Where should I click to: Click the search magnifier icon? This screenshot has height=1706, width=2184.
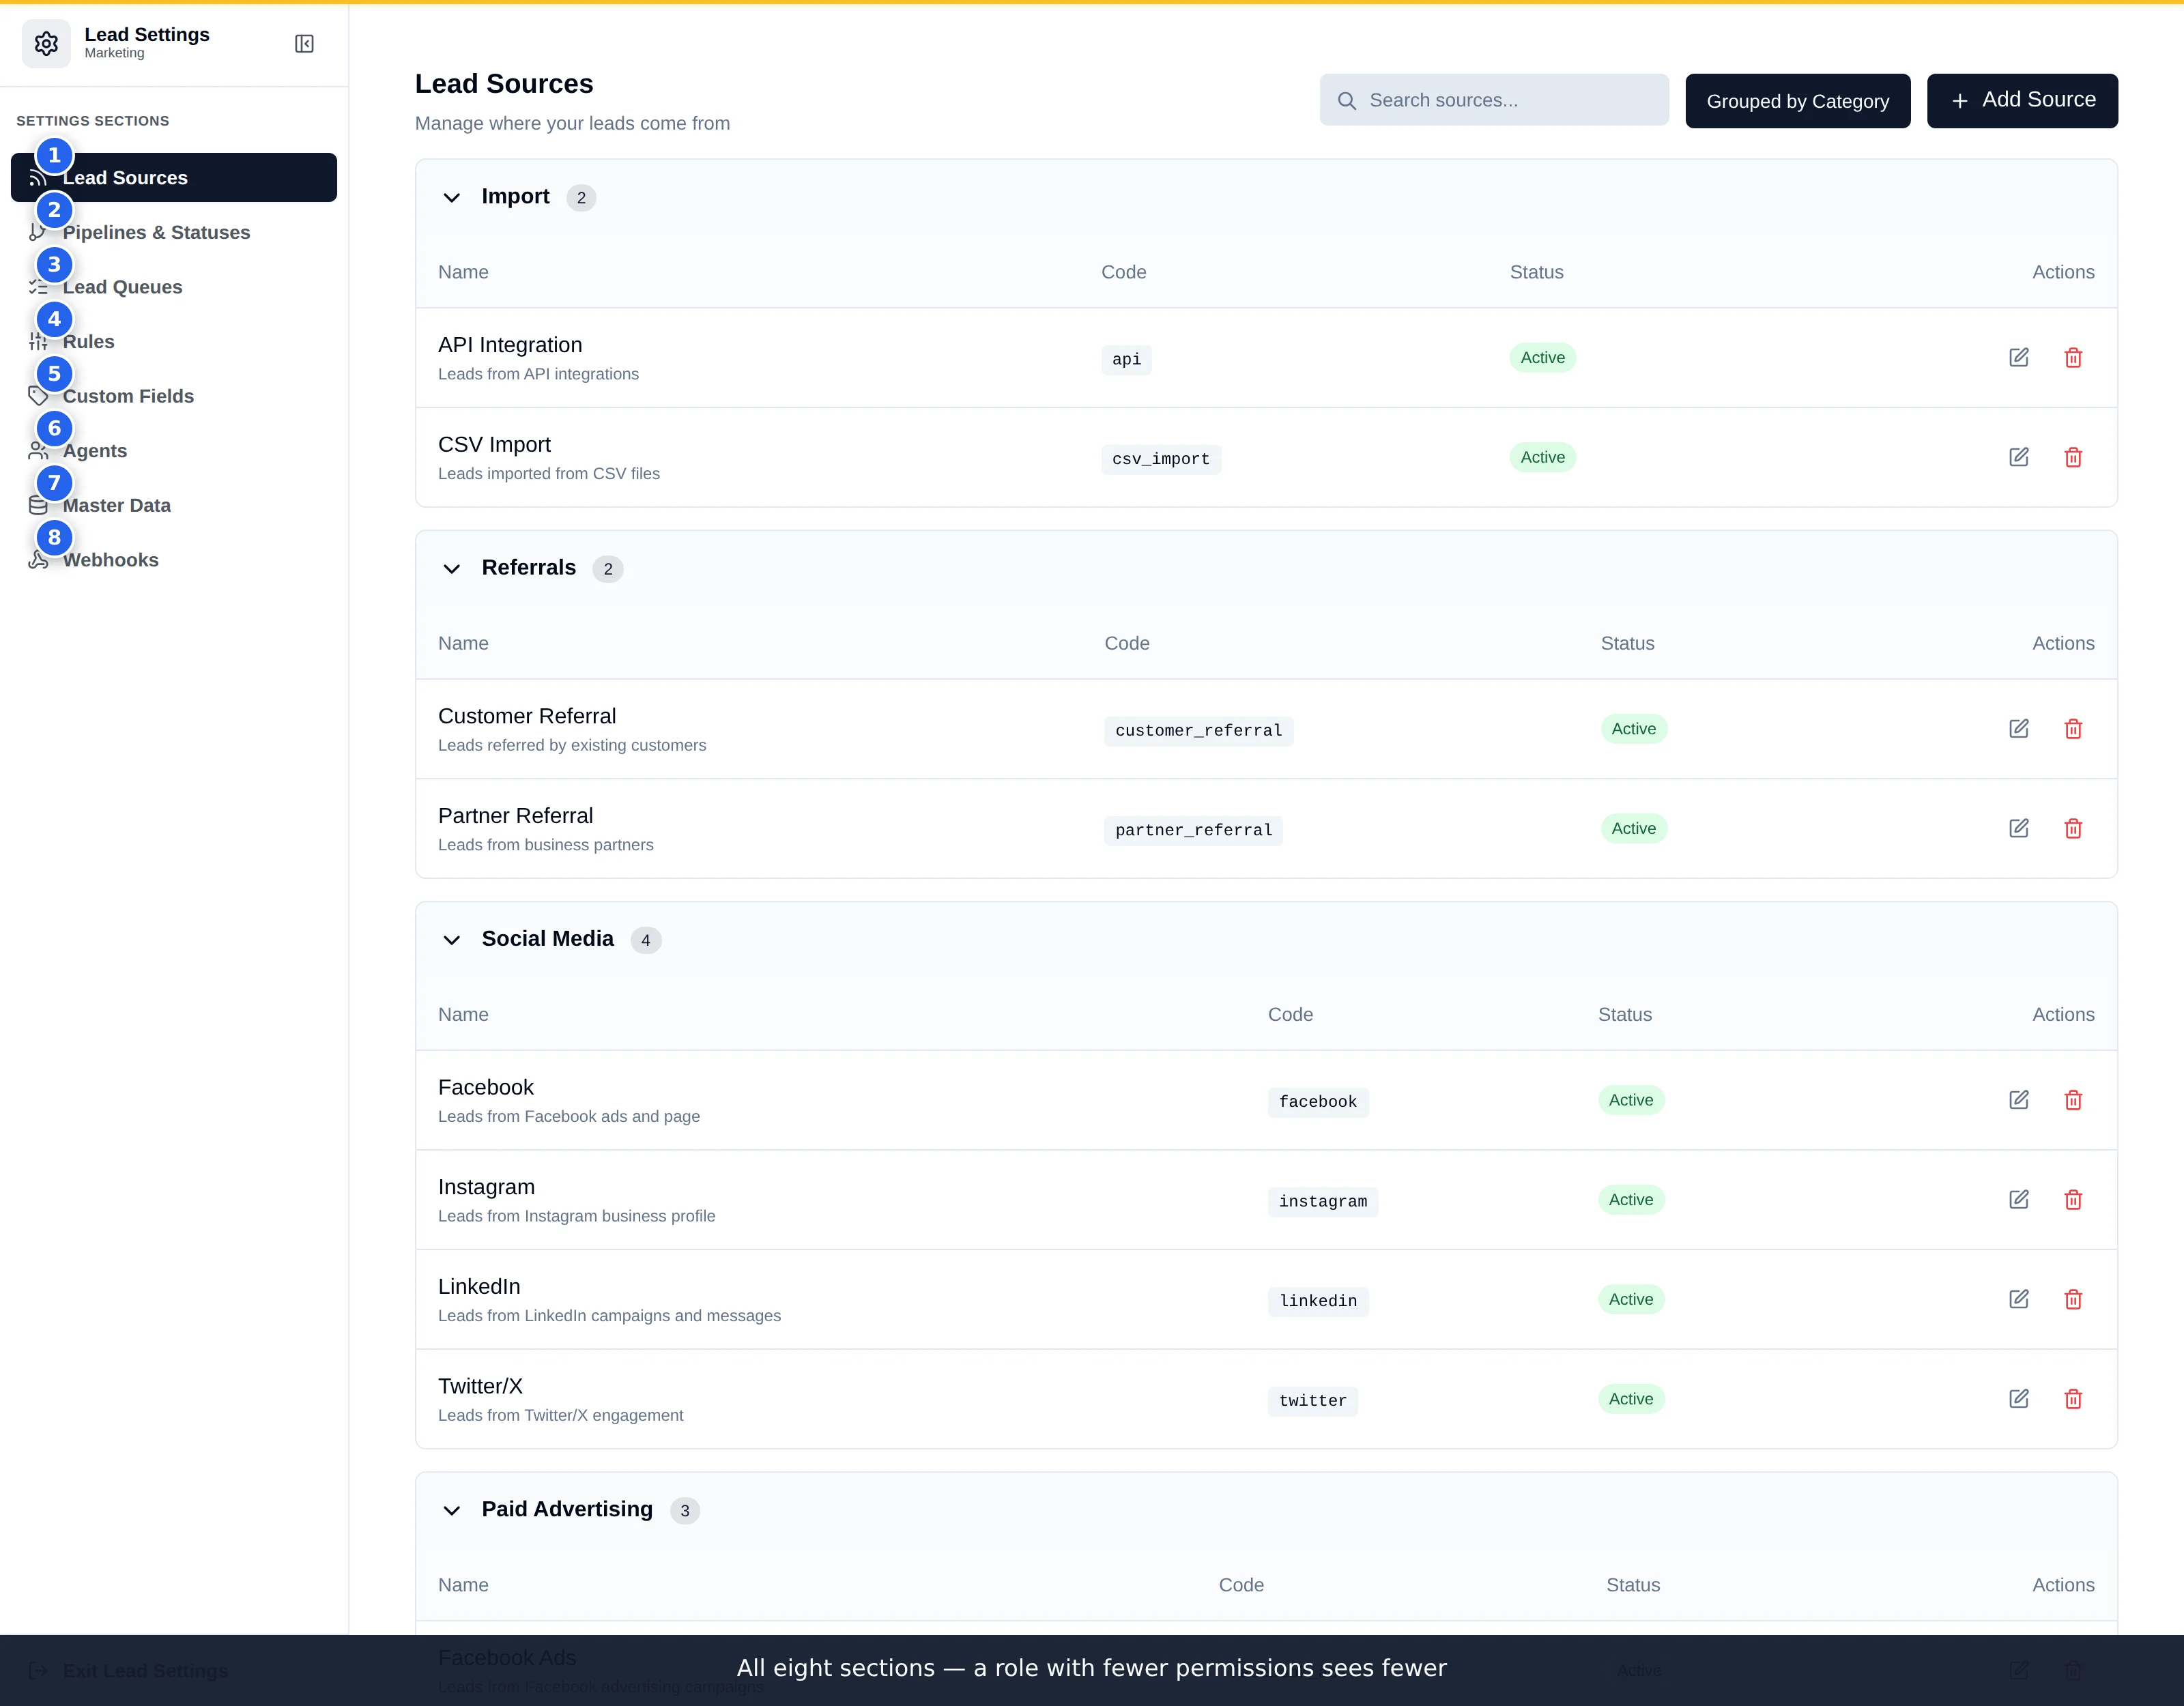pyautogui.click(x=1347, y=101)
